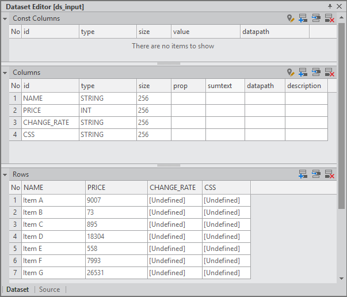Pin the Dataset Editor panel

(330, 6)
